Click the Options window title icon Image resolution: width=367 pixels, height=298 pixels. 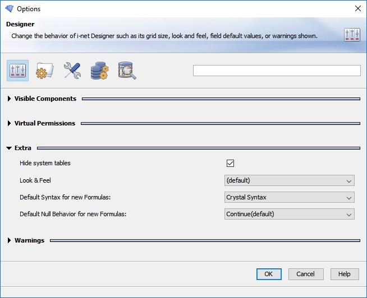8,9
